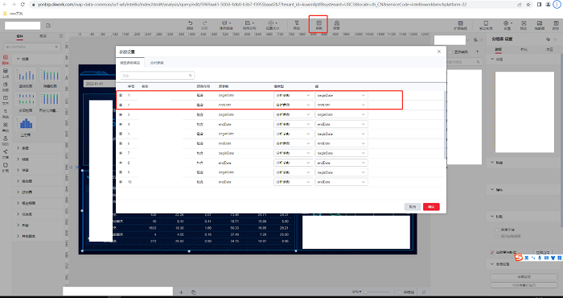Click the gray Cancel button in dialog
Viewport: 563px width, 298px height.
413,207
